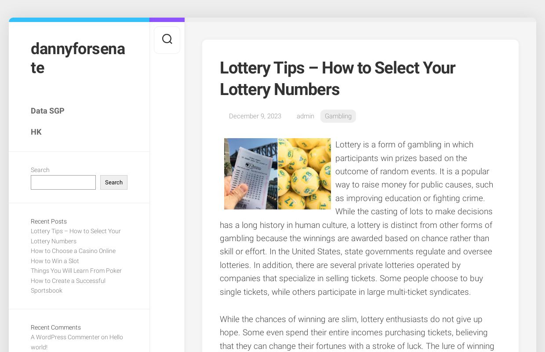Open recent post Lottery Tips – How to Select
The width and height of the screenshot is (545, 352).
[x=76, y=236]
